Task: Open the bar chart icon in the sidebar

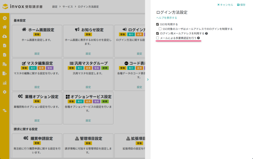Action: click(x=5, y=83)
